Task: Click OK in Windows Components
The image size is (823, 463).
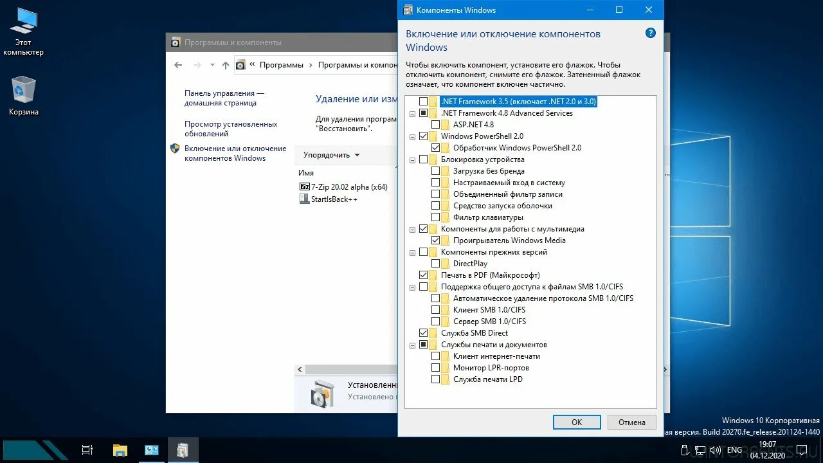Action: click(577, 422)
